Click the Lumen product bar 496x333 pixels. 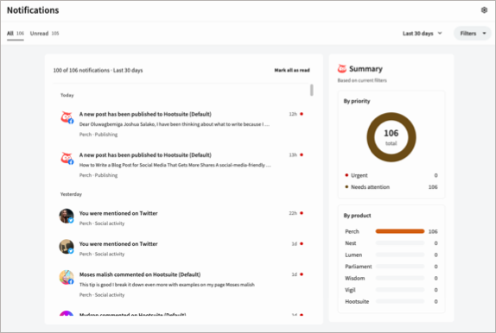point(400,254)
